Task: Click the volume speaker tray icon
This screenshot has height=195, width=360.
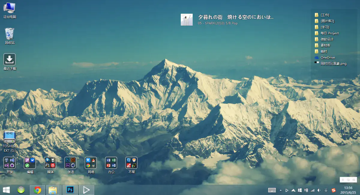Action: point(319,190)
